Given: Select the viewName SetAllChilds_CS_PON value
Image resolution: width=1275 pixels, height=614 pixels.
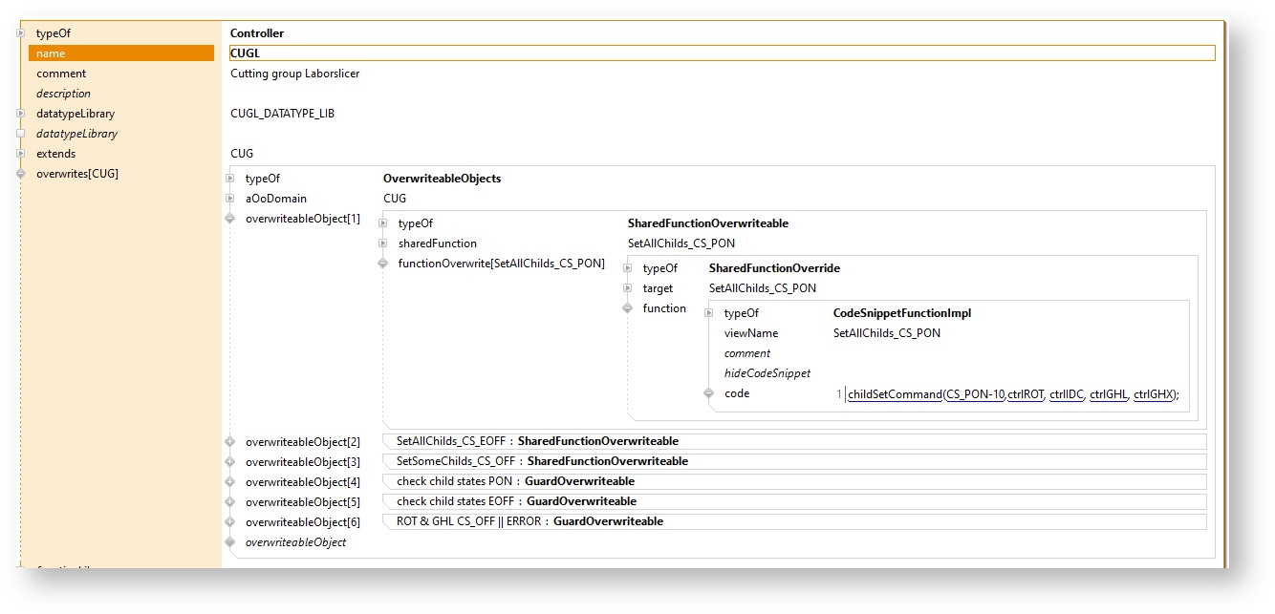Looking at the screenshot, I should tap(886, 333).
